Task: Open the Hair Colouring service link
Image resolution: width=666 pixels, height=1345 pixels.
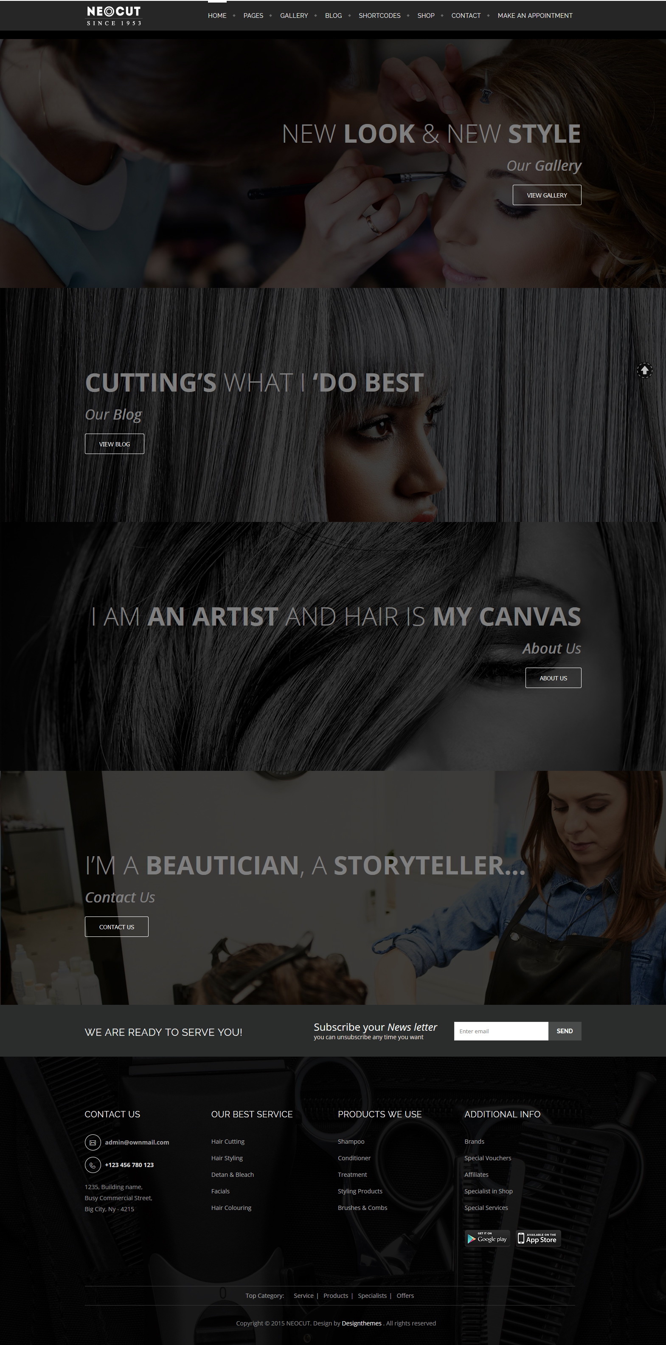Action: (231, 1208)
